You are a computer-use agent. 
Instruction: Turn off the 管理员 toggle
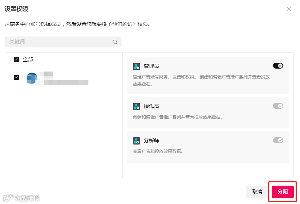click(x=278, y=66)
